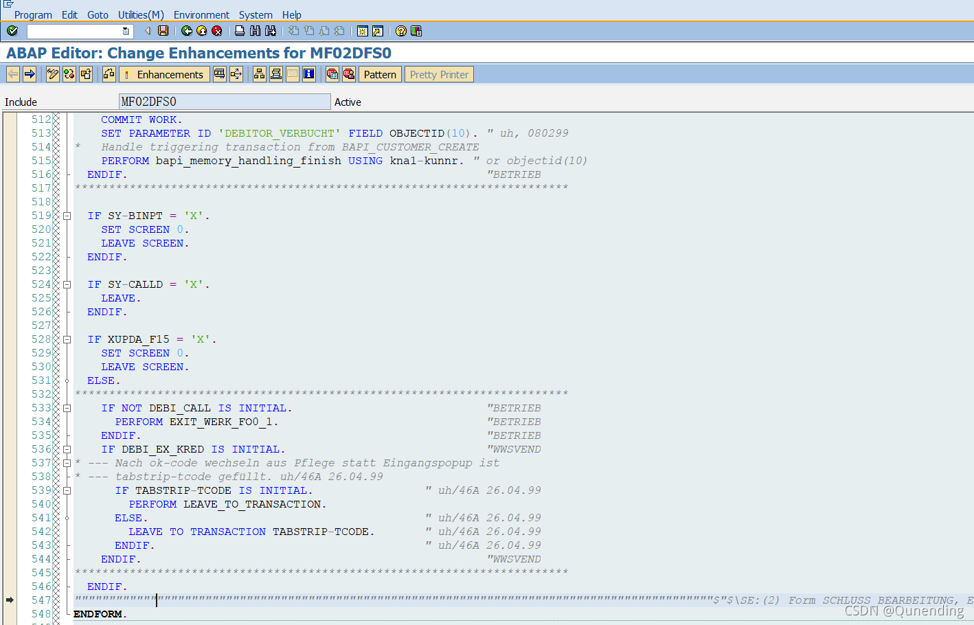Navigate forward with the blue right arrow
The height and width of the screenshot is (625, 974).
(30, 74)
